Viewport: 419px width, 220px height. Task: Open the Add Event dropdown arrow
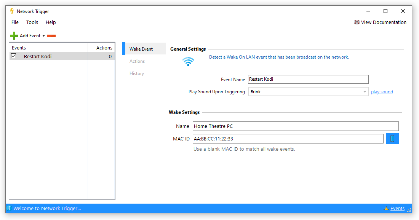(43, 36)
